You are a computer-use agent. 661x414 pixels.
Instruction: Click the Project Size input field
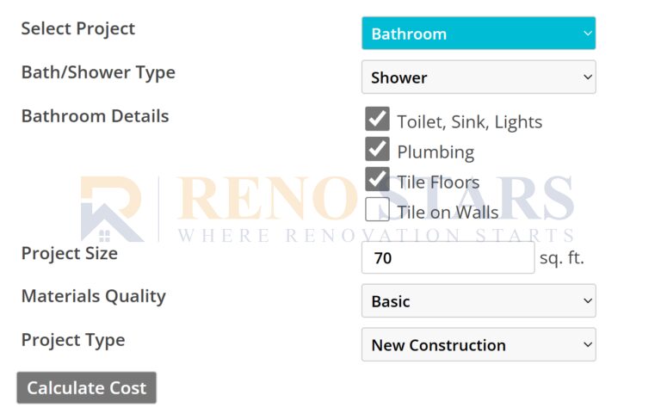coord(448,257)
